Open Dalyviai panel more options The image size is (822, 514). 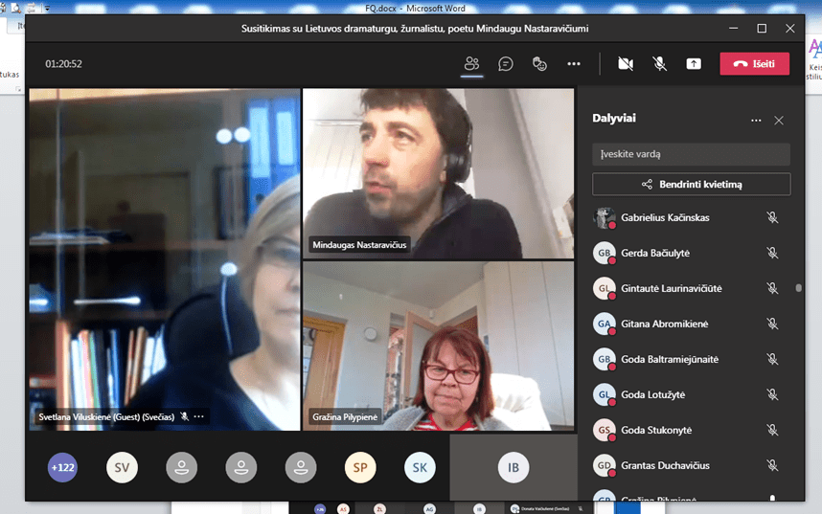(756, 121)
